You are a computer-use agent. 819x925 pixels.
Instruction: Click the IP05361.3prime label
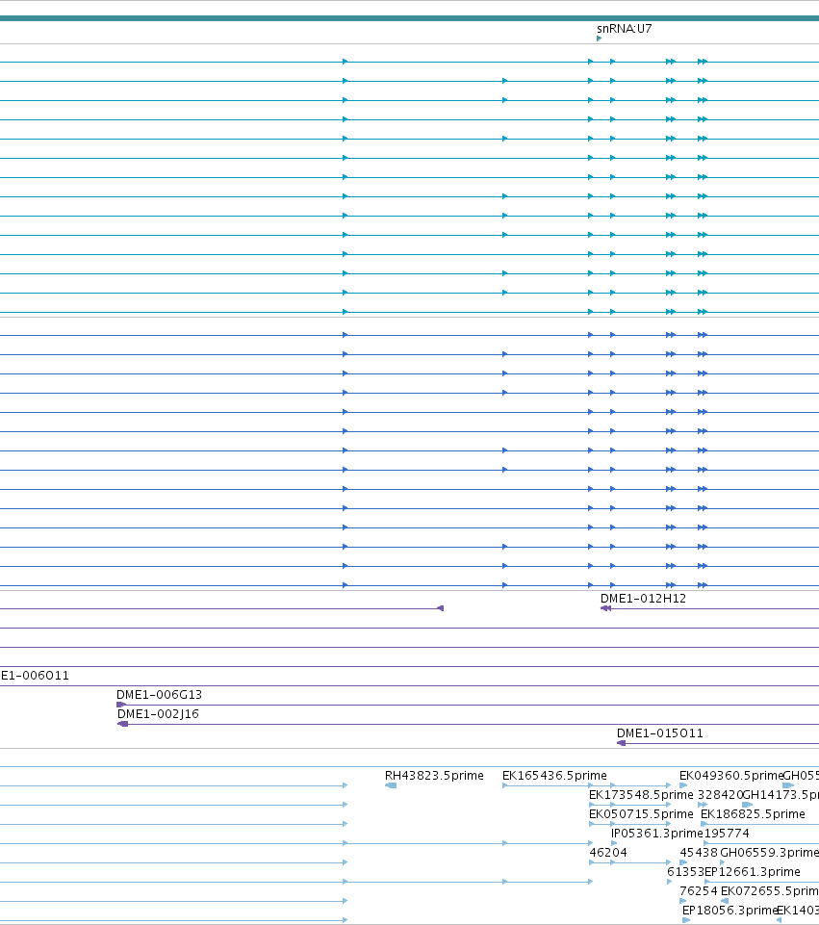coord(657,833)
